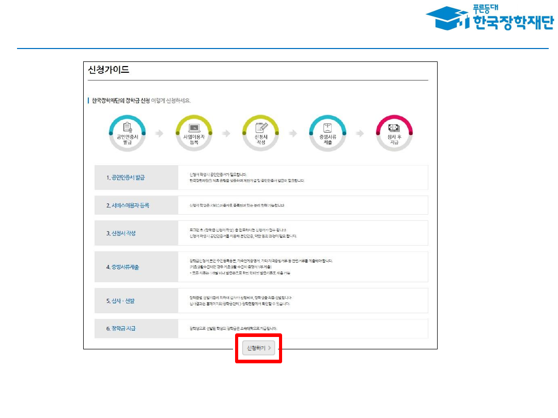
Task: Open the '3. 신청서 작성' step label
Action: pyautogui.click(x=121, y=233)
